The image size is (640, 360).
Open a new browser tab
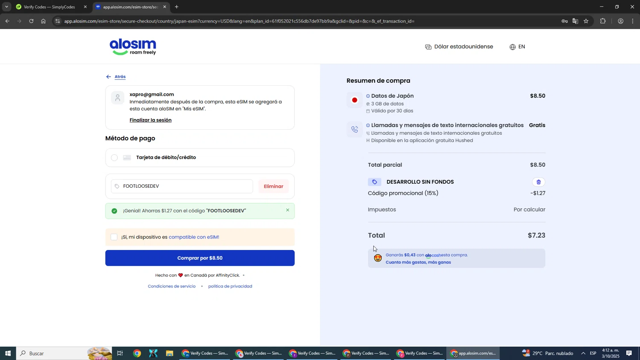point(177,7)
